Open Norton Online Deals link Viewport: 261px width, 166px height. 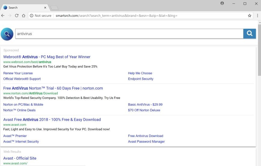coord(20,110)
